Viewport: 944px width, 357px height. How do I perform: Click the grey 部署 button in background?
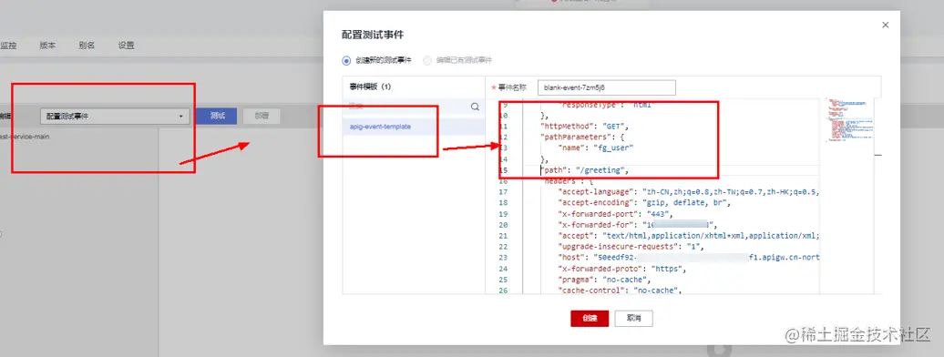coord(262,117)
